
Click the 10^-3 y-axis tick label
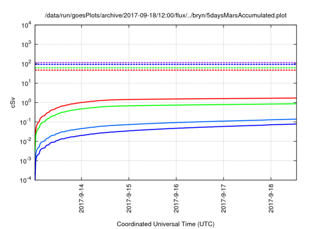26,161
